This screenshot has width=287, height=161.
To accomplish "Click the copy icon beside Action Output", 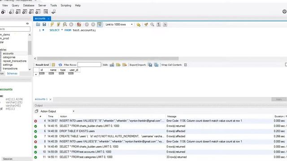I will coord(36,111).
